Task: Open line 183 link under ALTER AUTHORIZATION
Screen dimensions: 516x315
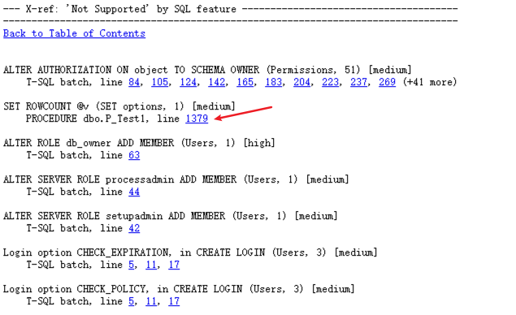Action: [x=274, y=82]
